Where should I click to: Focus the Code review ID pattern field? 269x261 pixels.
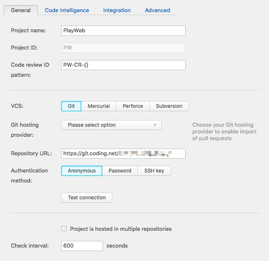click(x=123, y=65)
